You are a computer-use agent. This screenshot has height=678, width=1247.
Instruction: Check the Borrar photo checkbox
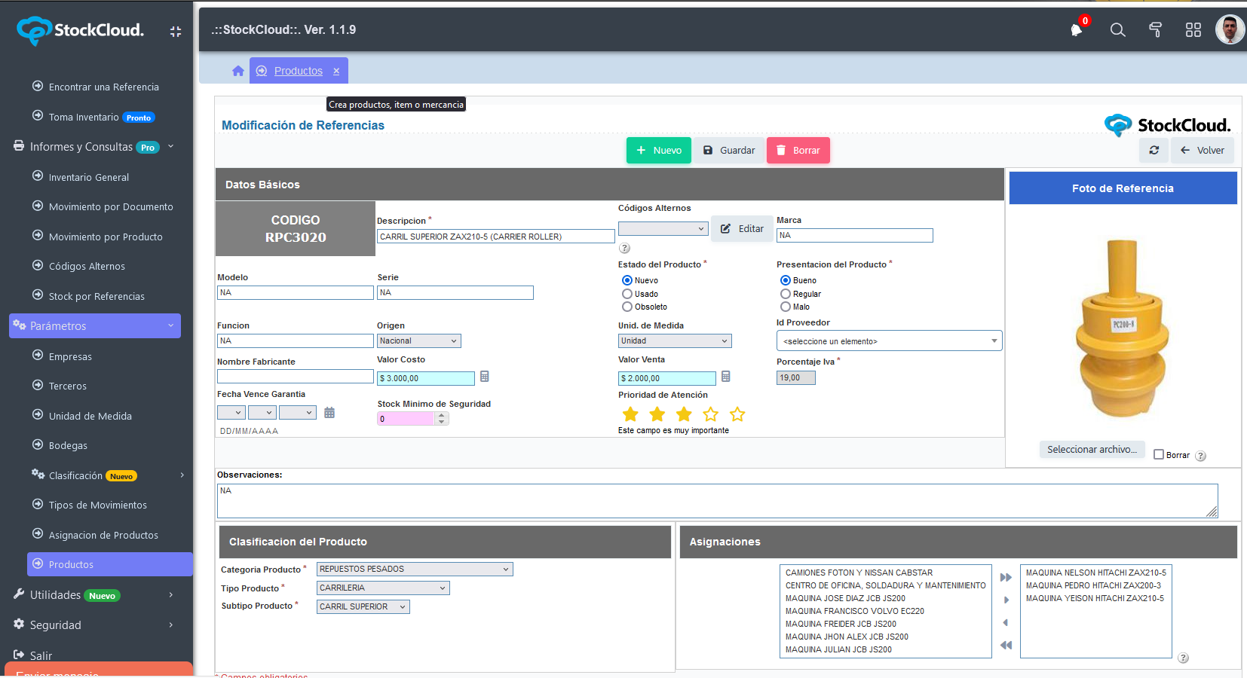pos(1159,454)
